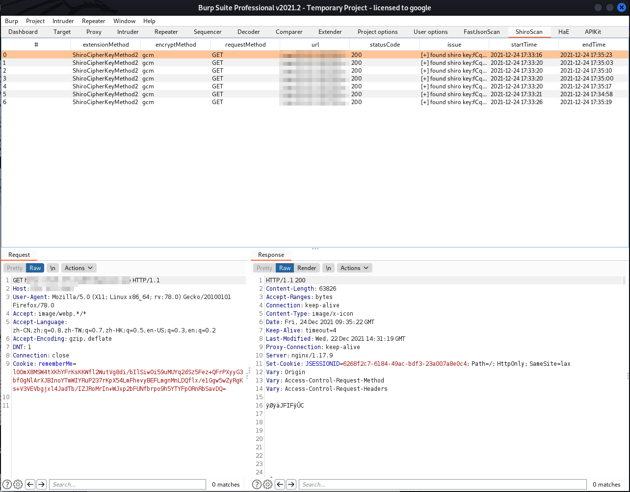
Task: Switch Request view to Raw
Action: tap(35, 268)
